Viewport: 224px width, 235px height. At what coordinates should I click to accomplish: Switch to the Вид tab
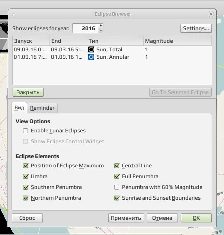pyautogui.click(x=19, y=107)
